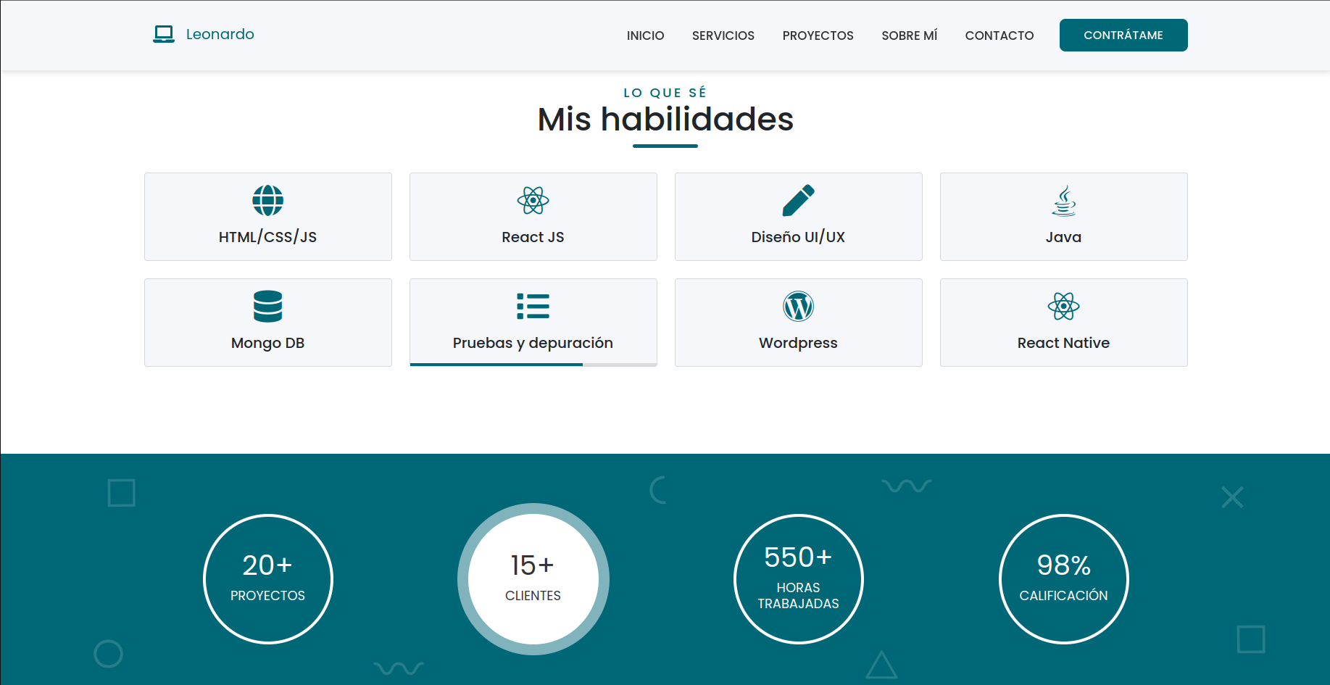Click the 20+ PROYECTOS stat circle

(267, 579)
